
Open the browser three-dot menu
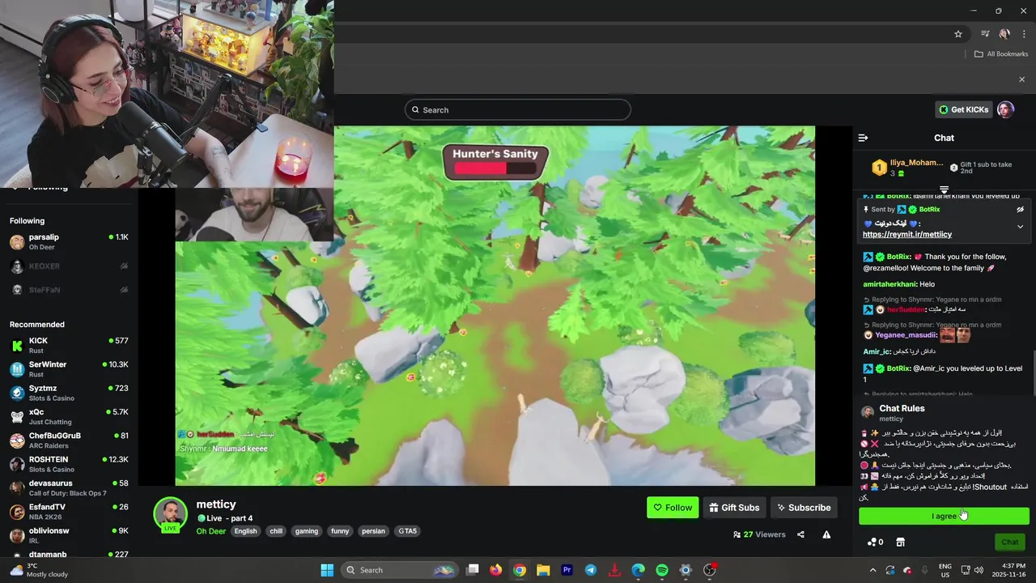point(1022,34)
